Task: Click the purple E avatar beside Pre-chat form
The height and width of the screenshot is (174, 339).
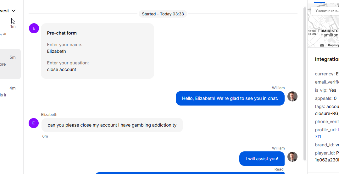Action: tap(34, 28)
